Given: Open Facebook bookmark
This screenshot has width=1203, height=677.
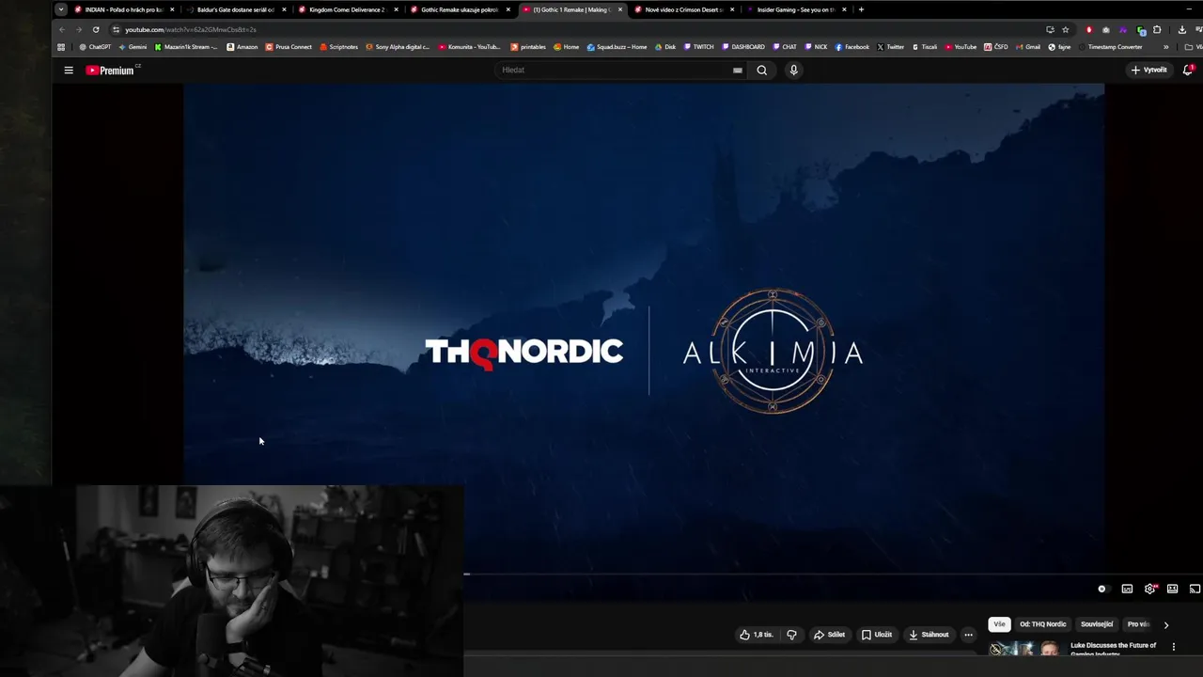Looking at the screenshot, I should click(x=852, y=47).
